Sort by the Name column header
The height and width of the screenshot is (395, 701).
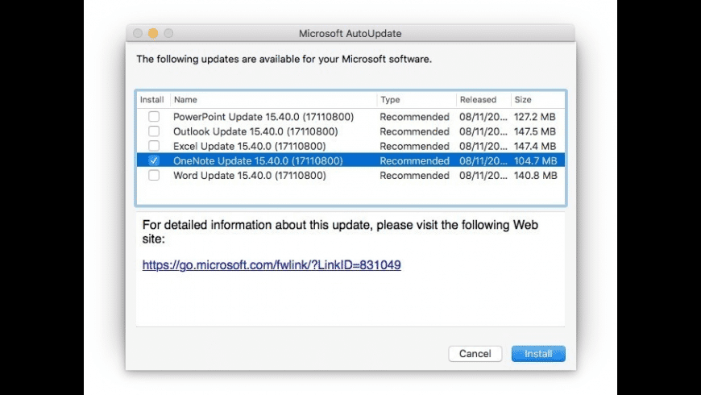[273, 100]
